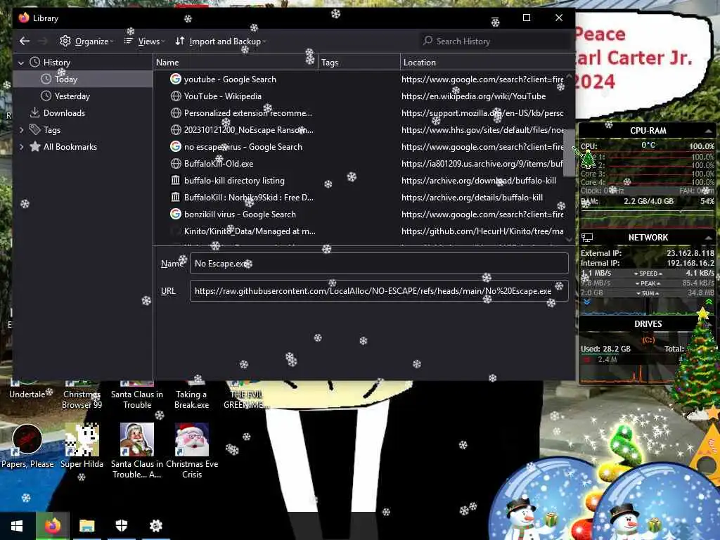Open the Windows Start menu

pyautogui.click(x=17, y=526)
